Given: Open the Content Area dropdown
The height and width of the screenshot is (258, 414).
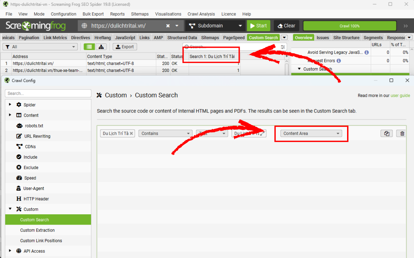Looking at the screenshot, I should (x=311, y=133).
